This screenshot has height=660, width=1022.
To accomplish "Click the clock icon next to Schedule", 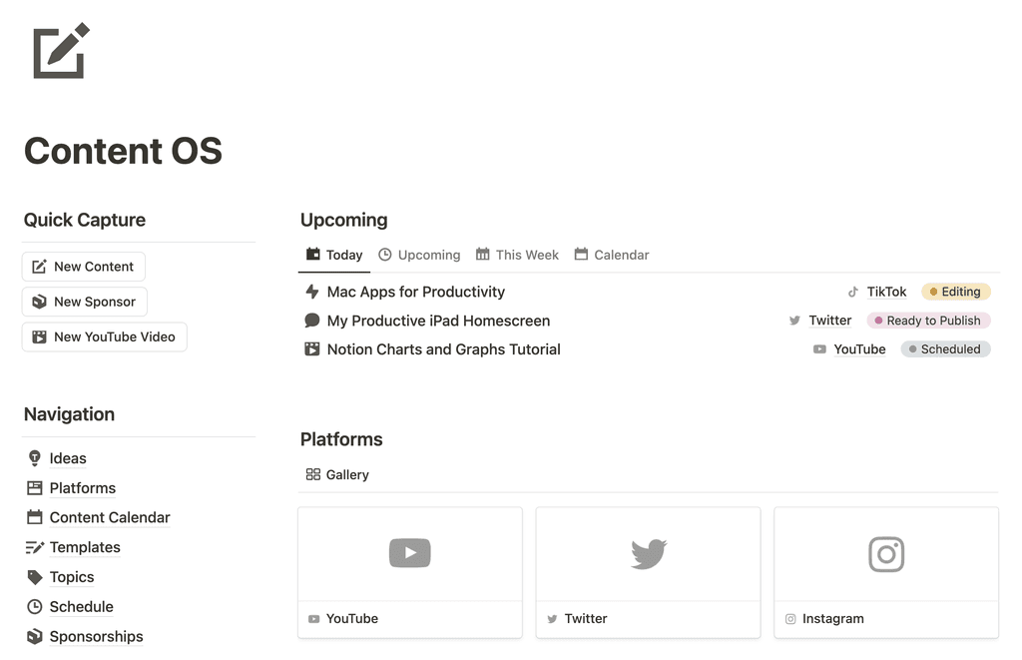I will [35, 606].
